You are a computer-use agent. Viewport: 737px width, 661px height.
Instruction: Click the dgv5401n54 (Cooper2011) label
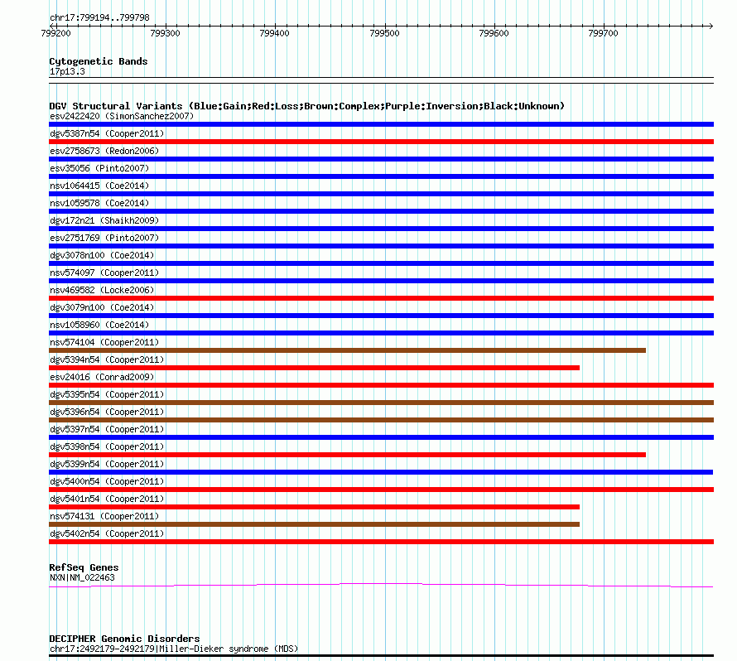pyautogui.click(x=107, y=499)
